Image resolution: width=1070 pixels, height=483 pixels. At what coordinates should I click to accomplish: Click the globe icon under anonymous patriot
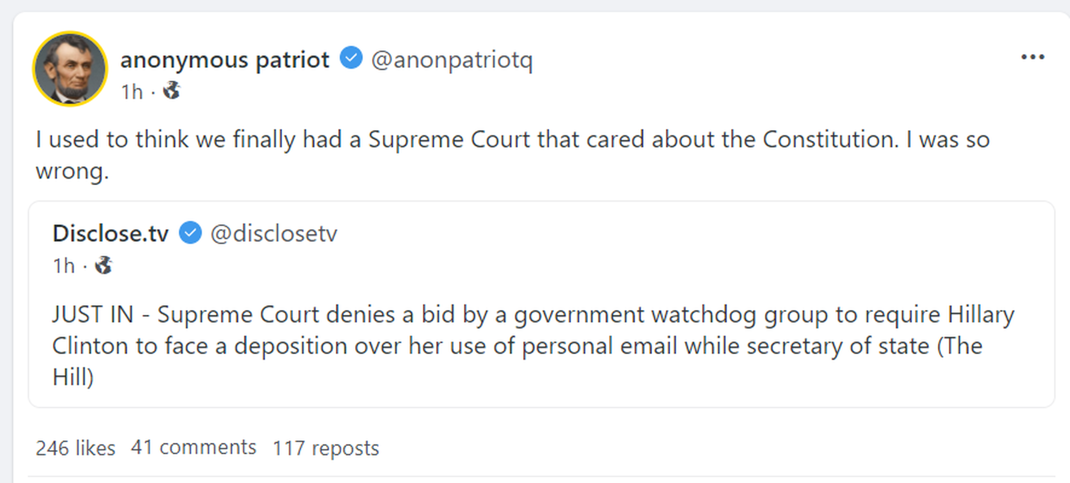(171, 90)
